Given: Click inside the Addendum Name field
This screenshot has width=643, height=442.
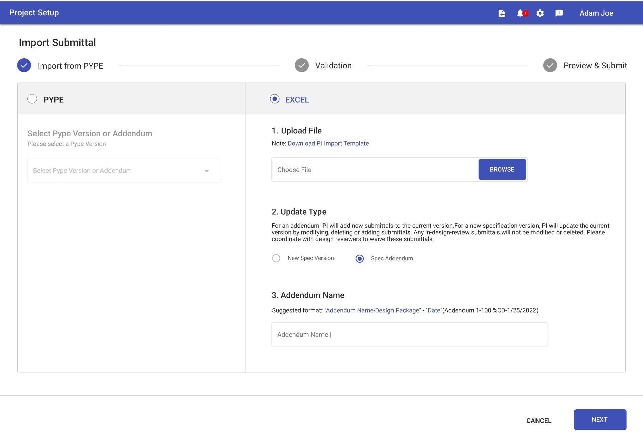Looking at the screenshot, I should [409, 334].
